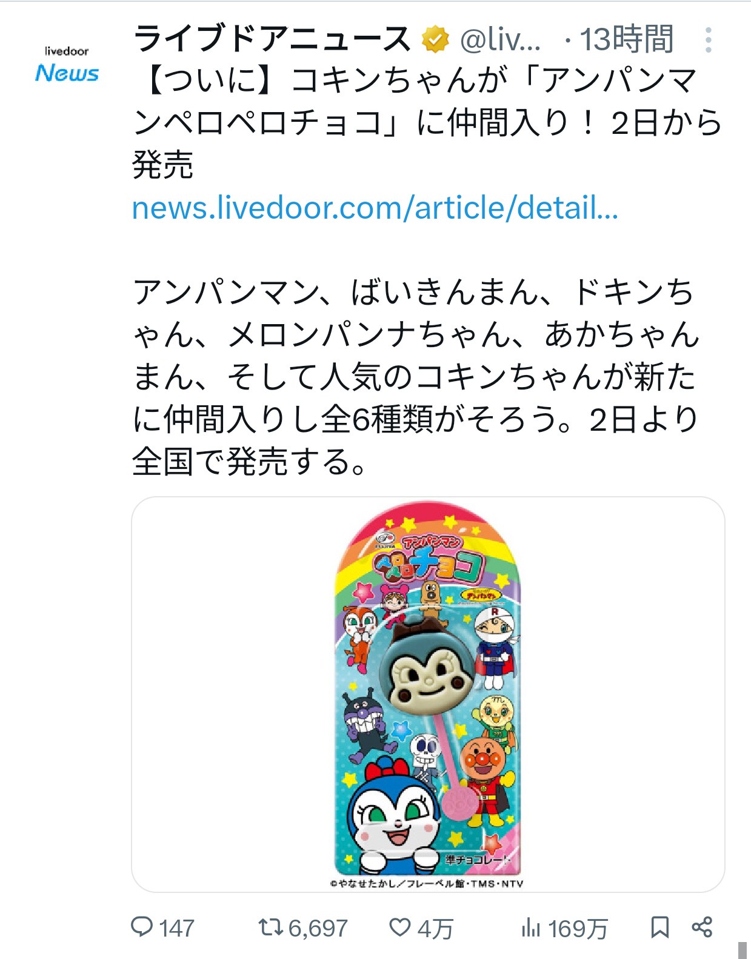Click the 147 replies count
The height and width of the screenshot is (959, 751).
[x=176, y=928]
